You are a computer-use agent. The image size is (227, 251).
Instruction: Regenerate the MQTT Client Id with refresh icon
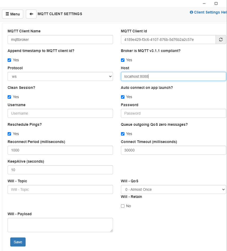coord(221,40)
